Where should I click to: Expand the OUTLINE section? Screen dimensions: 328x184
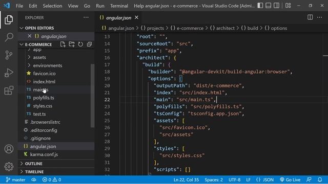(56, 164)
